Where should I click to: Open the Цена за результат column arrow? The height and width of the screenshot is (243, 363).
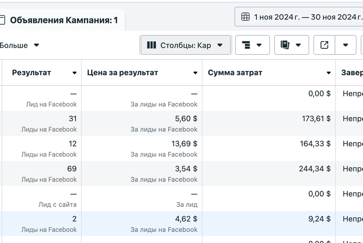coord(195,73)
